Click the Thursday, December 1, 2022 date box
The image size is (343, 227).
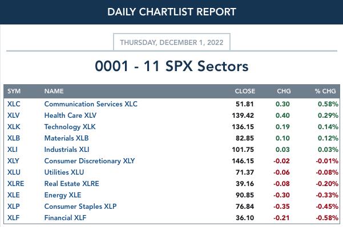pyautogui.click(x=172, y=42)
